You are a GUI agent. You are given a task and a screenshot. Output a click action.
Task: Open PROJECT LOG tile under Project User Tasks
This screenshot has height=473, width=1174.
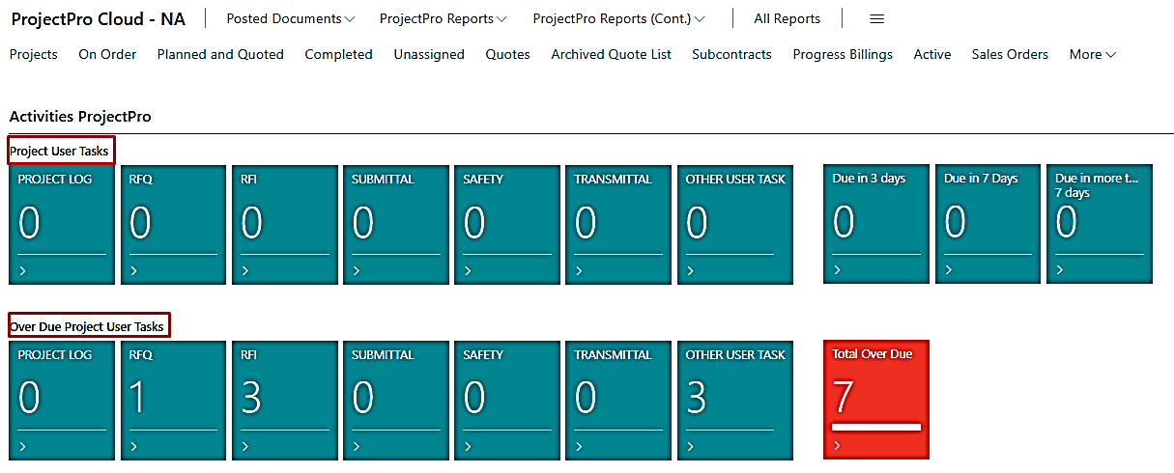tap(62, 225)
